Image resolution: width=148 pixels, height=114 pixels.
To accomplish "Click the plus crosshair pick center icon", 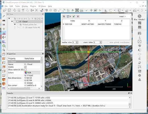I will [x=4, y=29].
